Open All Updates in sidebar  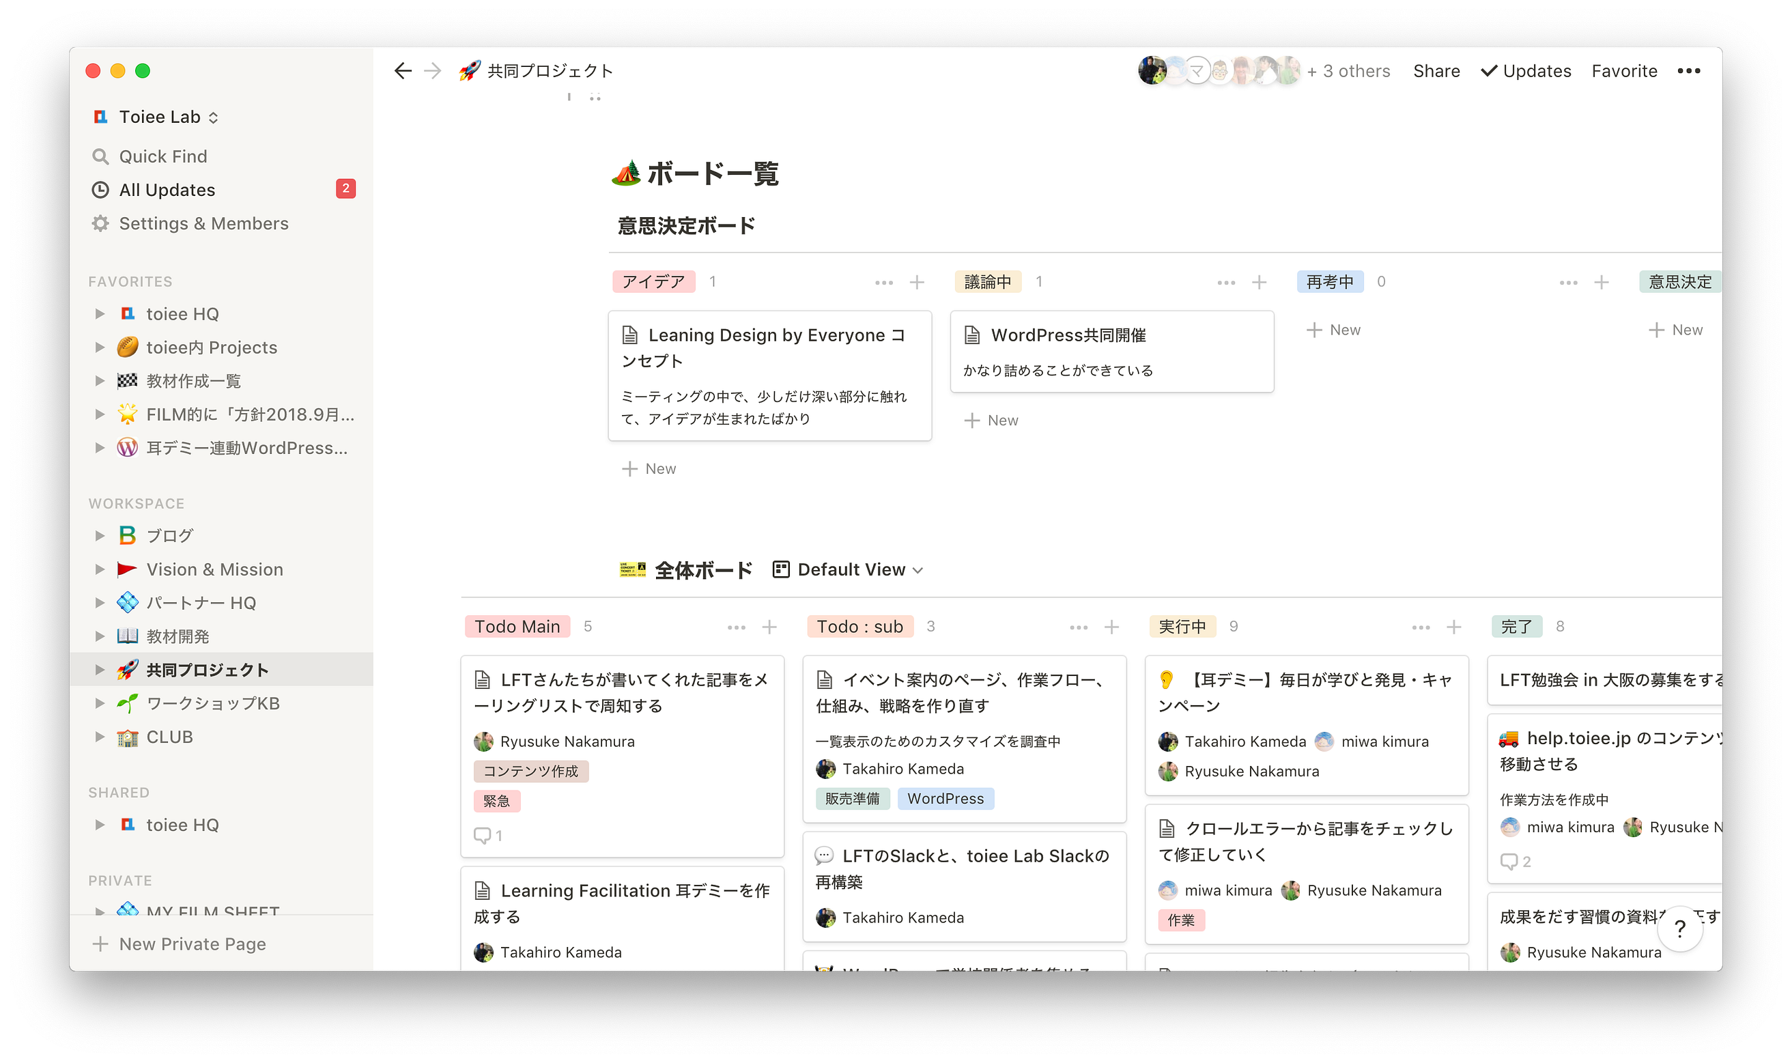221,190
